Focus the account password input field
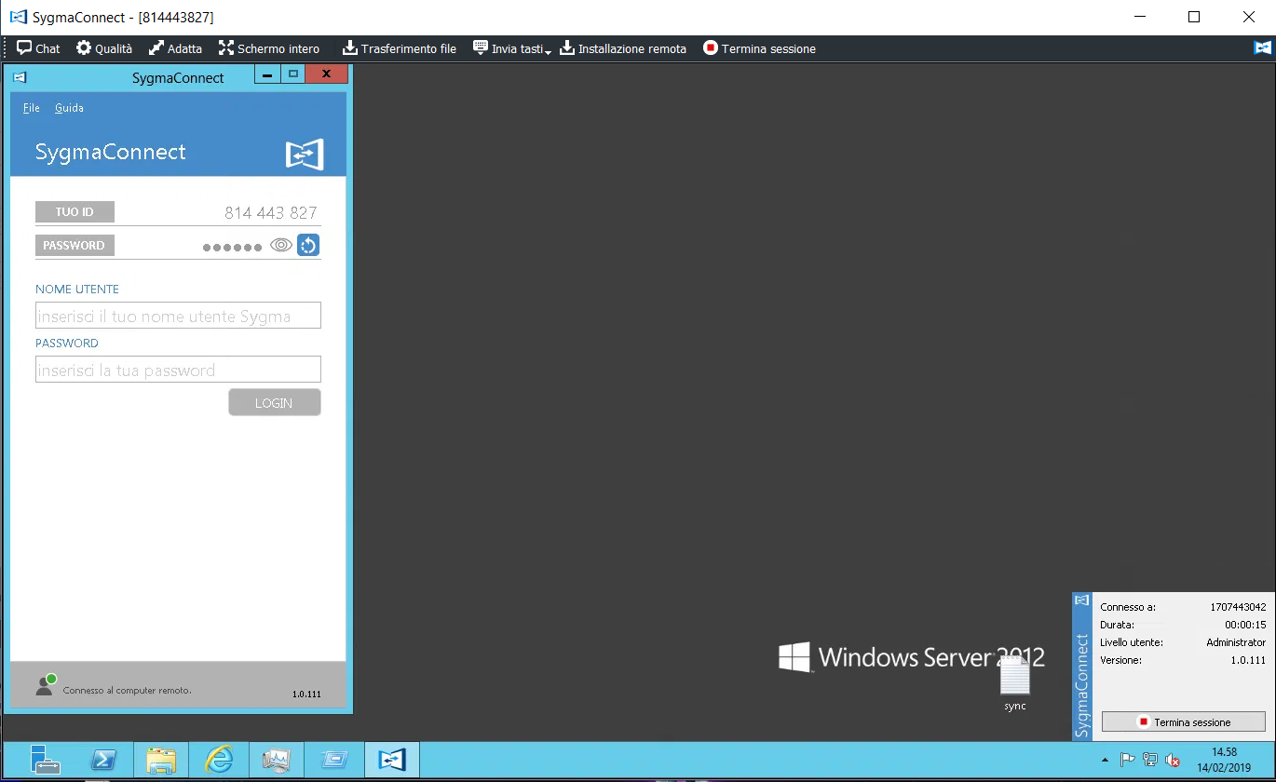 (178, 370)
